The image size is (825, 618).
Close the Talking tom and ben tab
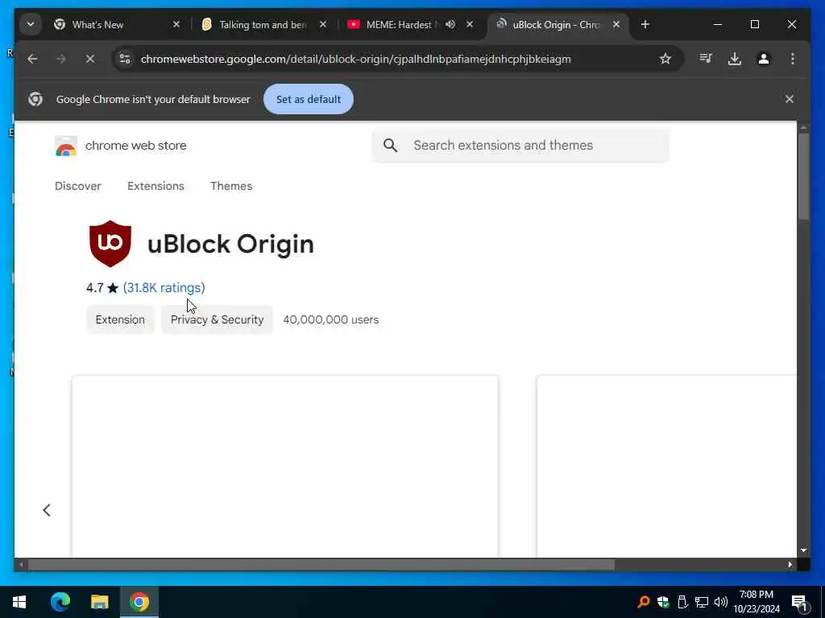pyautogui.click(x=323, y=24)
